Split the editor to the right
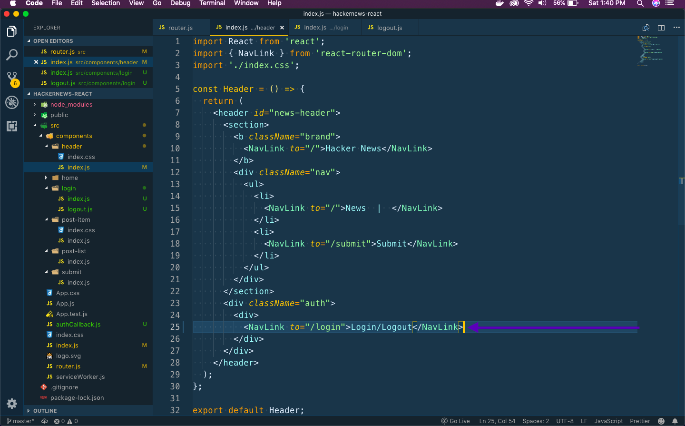The image size is (685, 426). click(x=661, y=28)
